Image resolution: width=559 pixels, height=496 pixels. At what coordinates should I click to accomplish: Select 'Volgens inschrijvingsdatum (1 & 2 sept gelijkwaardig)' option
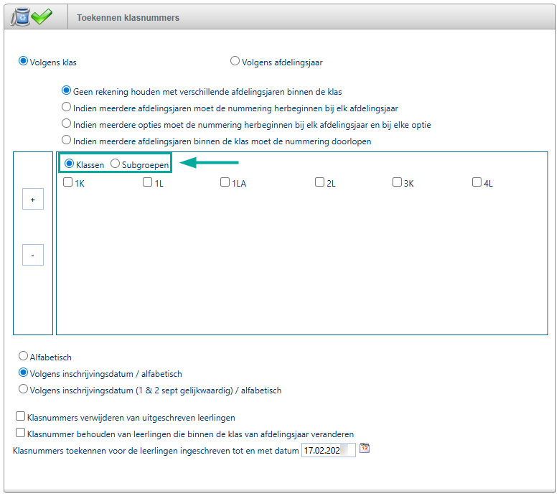point(24,390)
